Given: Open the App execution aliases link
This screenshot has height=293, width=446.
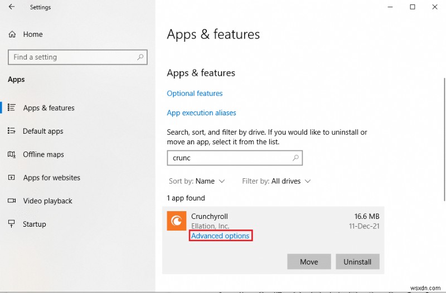Looking at the screenshot, I should coord(201,113).
